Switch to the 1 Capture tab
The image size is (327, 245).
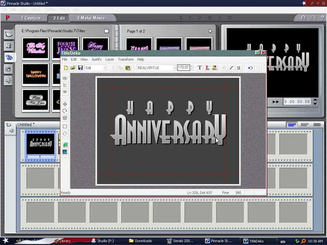pyautogui.click(x=31, y=18)
